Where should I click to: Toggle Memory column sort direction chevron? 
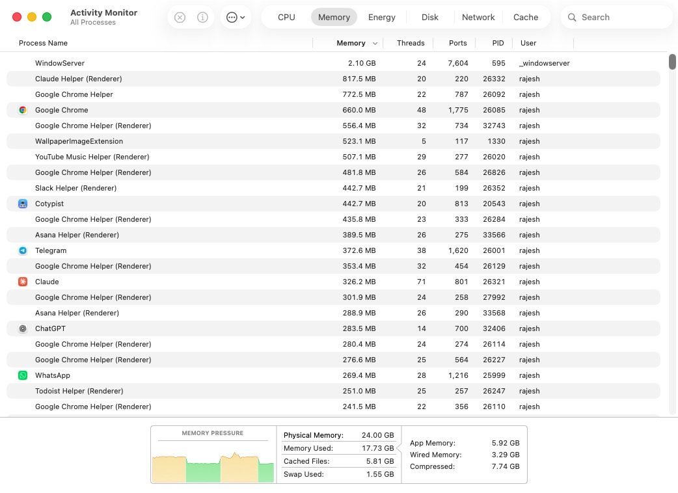coord(375,44)
